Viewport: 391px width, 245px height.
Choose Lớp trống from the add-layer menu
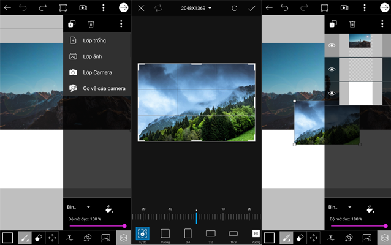[x=94, y=40]
